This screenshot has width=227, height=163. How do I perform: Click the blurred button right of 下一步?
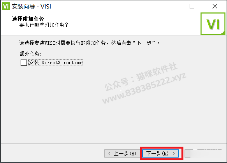click(203, 153)
